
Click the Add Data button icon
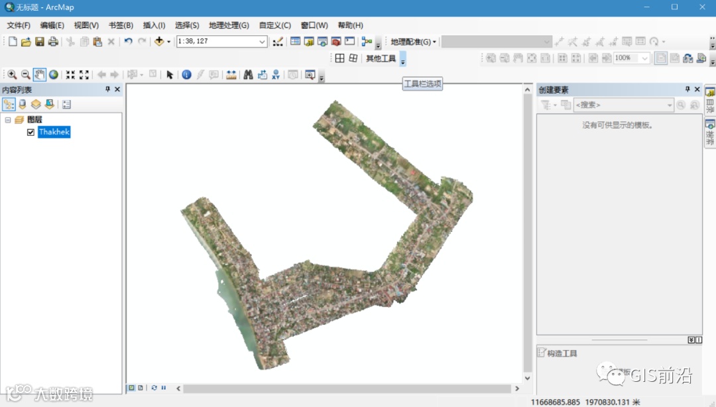(159, 42)
